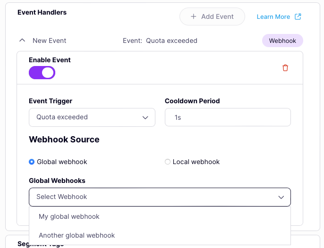
Task: Click the Select Webhook placeholder text
Action: click(x=62, y=197)
